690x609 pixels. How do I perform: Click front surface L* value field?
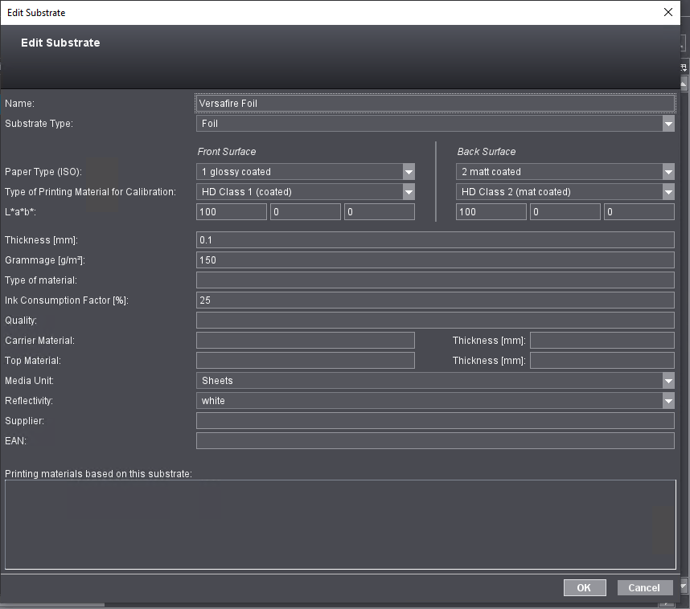[231, 212]
